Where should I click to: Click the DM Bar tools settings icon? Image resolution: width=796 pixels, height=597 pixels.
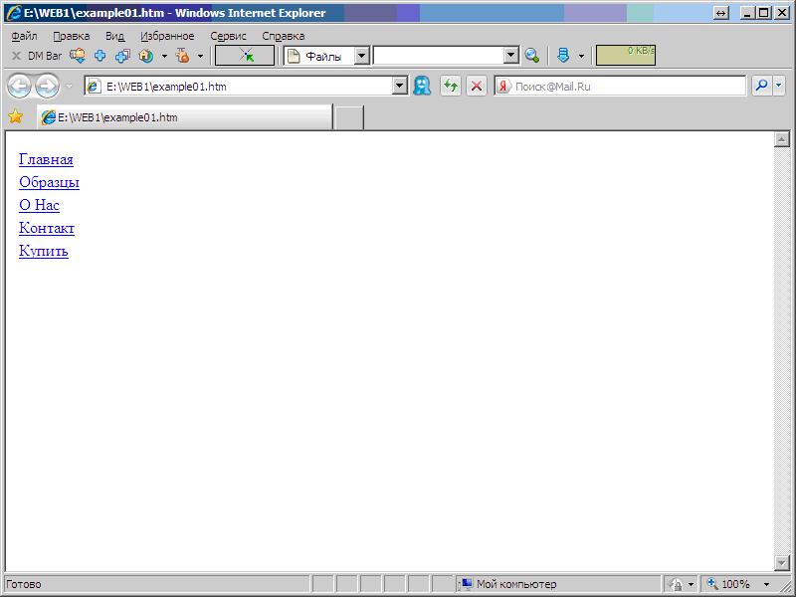pos(182,56)
